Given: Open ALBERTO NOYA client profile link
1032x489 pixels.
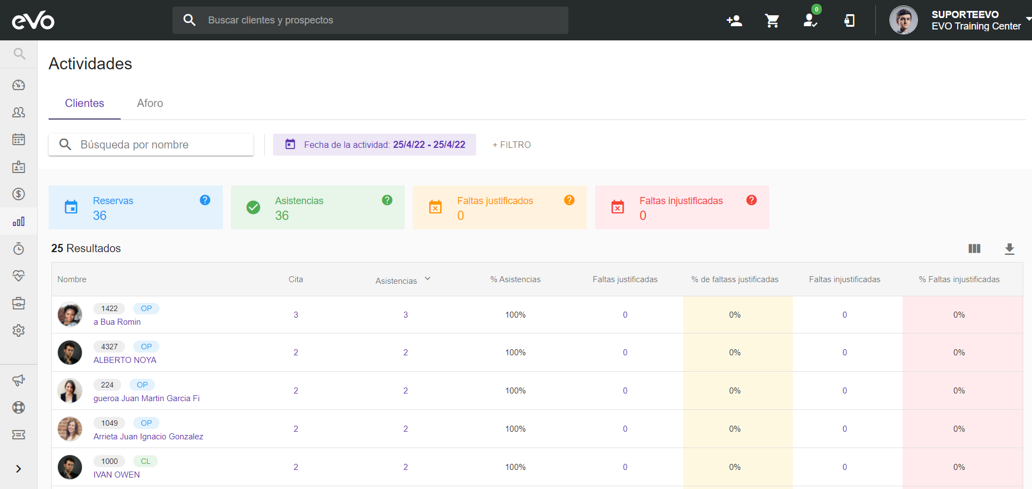Looking at the screenshot, I should tap(124, 360).
